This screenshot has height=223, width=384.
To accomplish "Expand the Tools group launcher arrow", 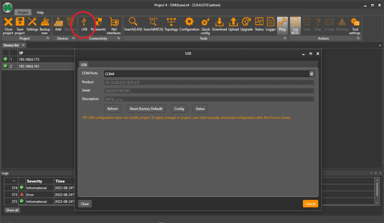I will pyautogui.click(x=285, y=38).
